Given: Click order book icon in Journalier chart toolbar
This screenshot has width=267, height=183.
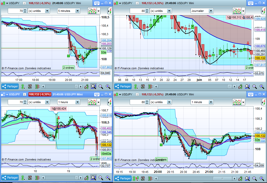Looking at the screenshot, I should 150,87.
